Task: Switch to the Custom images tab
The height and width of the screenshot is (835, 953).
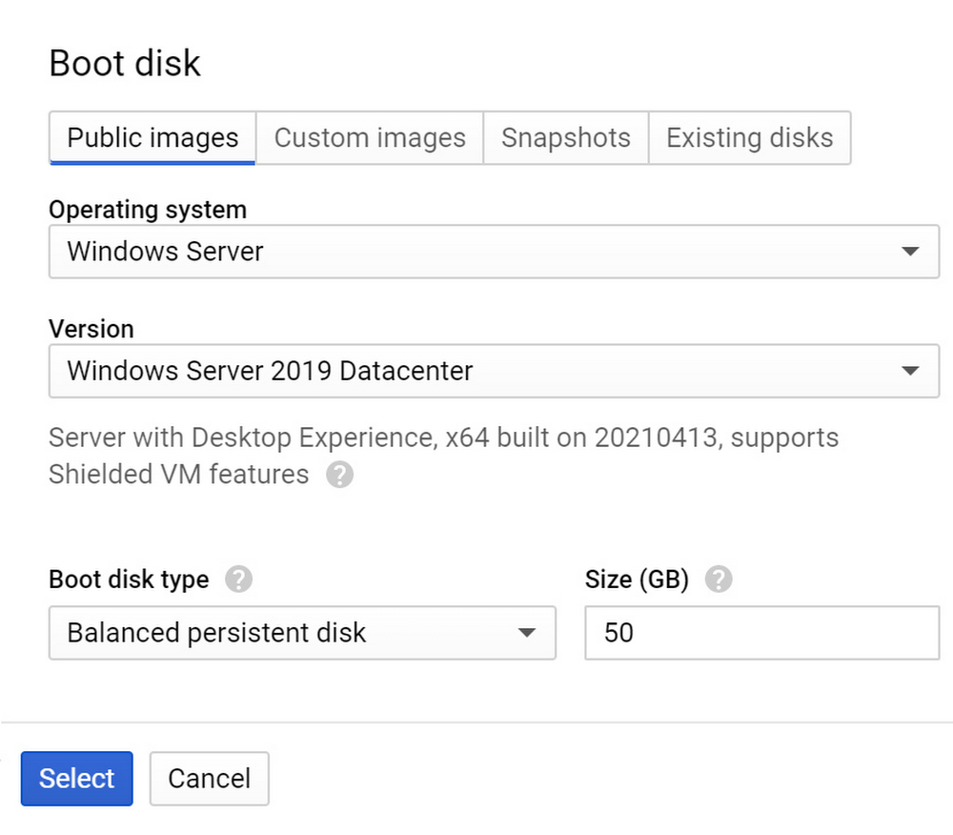Action: coord(370,138)
